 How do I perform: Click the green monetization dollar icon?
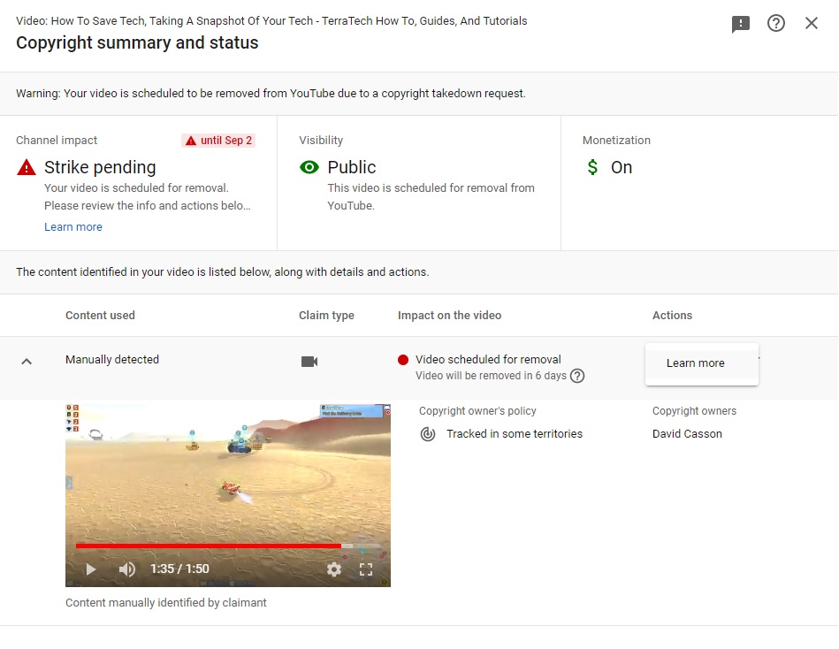pyautogui.click(x=592, y=167)
